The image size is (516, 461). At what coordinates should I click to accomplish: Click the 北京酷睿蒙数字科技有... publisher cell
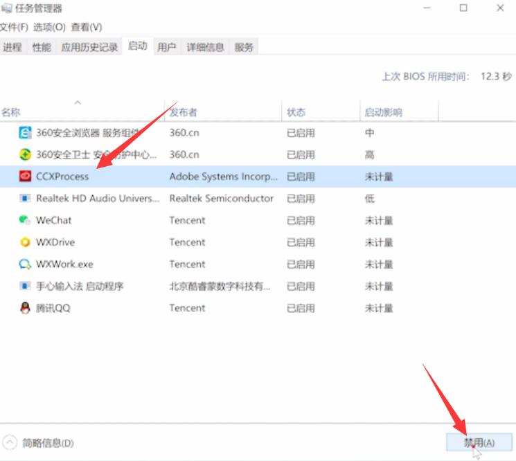click(x=220, y=286)
